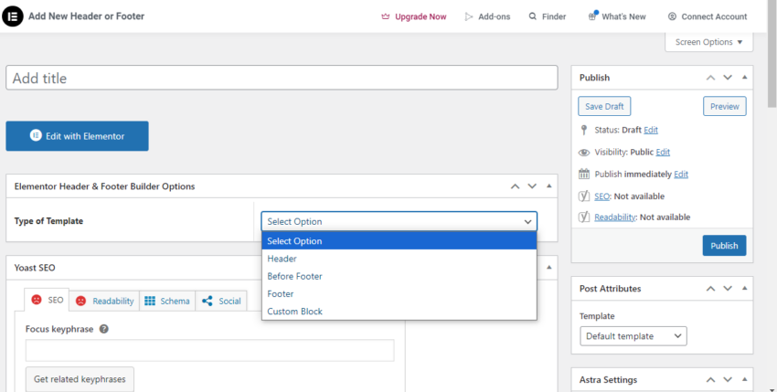
Task: Open the Finder search link
Action: (548, 16)
